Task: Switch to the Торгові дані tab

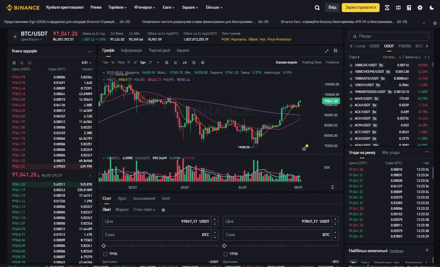Action: pos(159,50)
